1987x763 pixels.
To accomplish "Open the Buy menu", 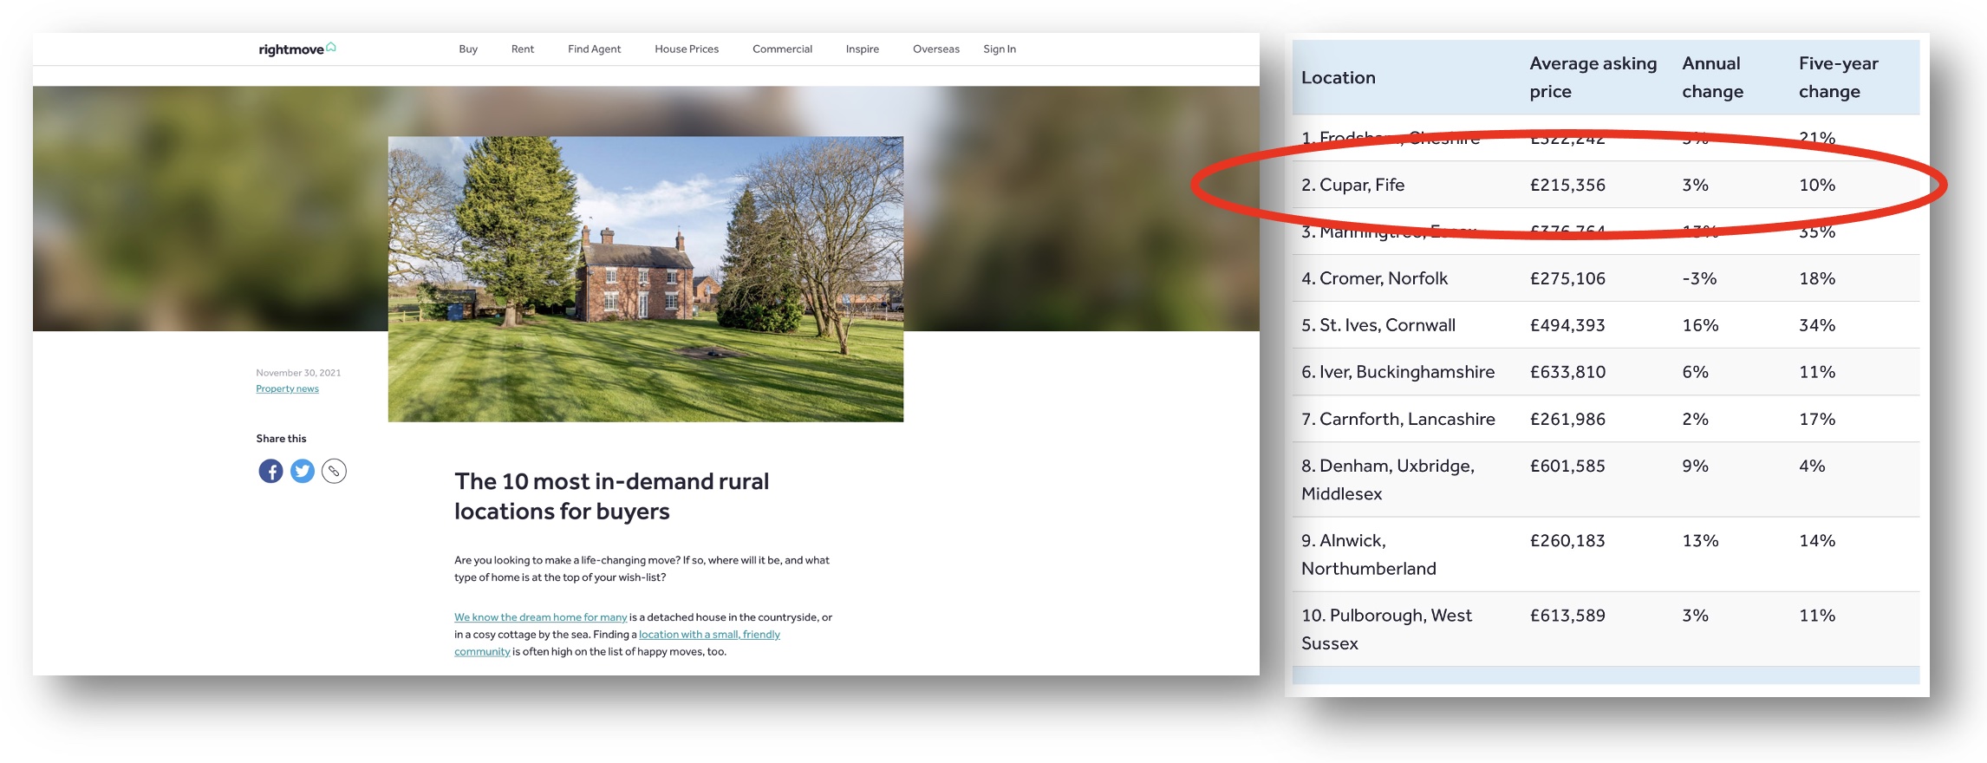I will pyautogui.click(x=468, y=49).
